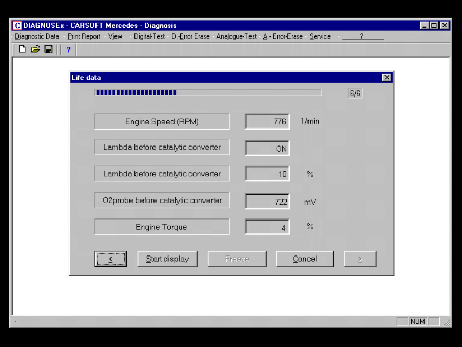Image resolution: width=462 pixels, height=347 pixels.
Task: Click the blue question mark toolbar icon
Action: 68,50
